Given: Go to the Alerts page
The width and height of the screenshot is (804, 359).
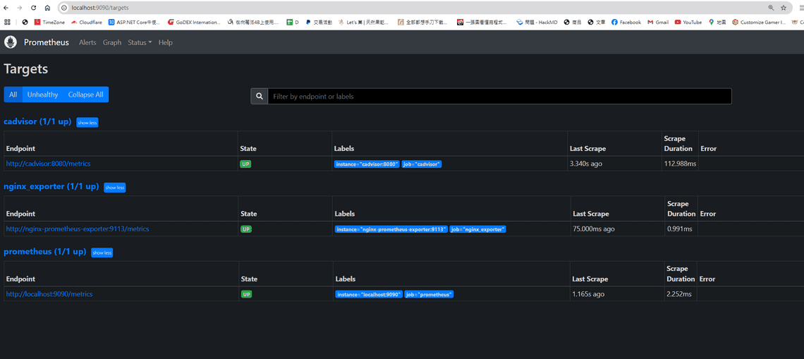Looking at the screenshot, I should 87,42.
